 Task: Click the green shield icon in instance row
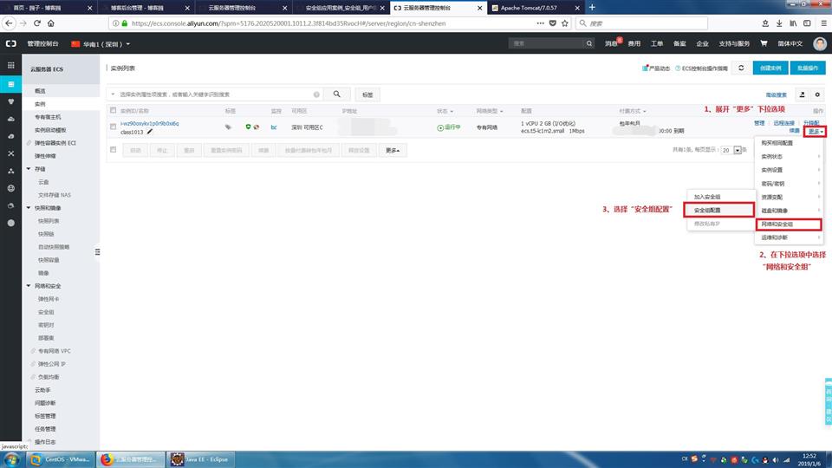[248, 127]
